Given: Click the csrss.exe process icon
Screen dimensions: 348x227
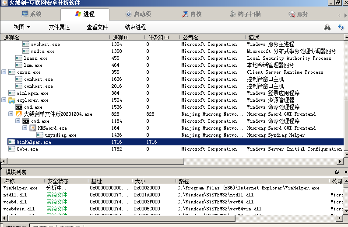Looking at the screenshot, I should point(12,72).
